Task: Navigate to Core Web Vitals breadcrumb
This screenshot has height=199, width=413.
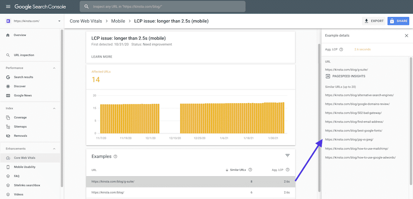Action: click(x=86, y=21)
